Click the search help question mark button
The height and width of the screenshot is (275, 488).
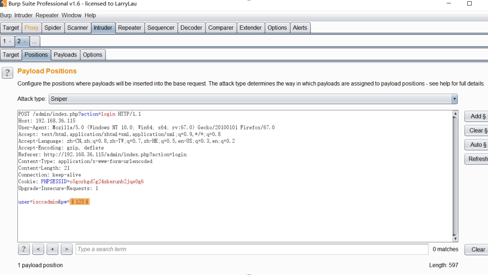[24, 249]
